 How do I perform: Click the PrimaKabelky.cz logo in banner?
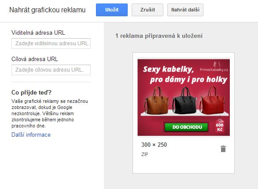[x=214, y=67]
